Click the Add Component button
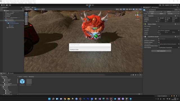 click(161, 51)
